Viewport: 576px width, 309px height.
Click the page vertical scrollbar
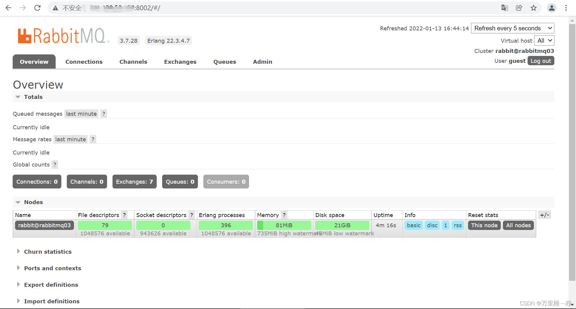click(x=572, y=152)
